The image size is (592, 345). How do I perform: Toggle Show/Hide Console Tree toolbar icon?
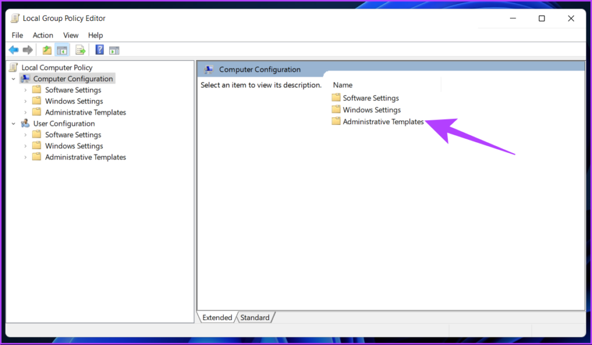click(61, 50)
